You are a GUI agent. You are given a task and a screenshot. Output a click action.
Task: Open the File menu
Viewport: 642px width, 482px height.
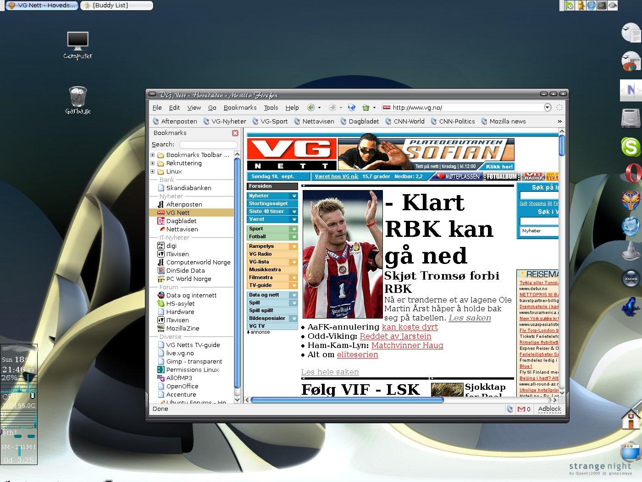[157, 107]
